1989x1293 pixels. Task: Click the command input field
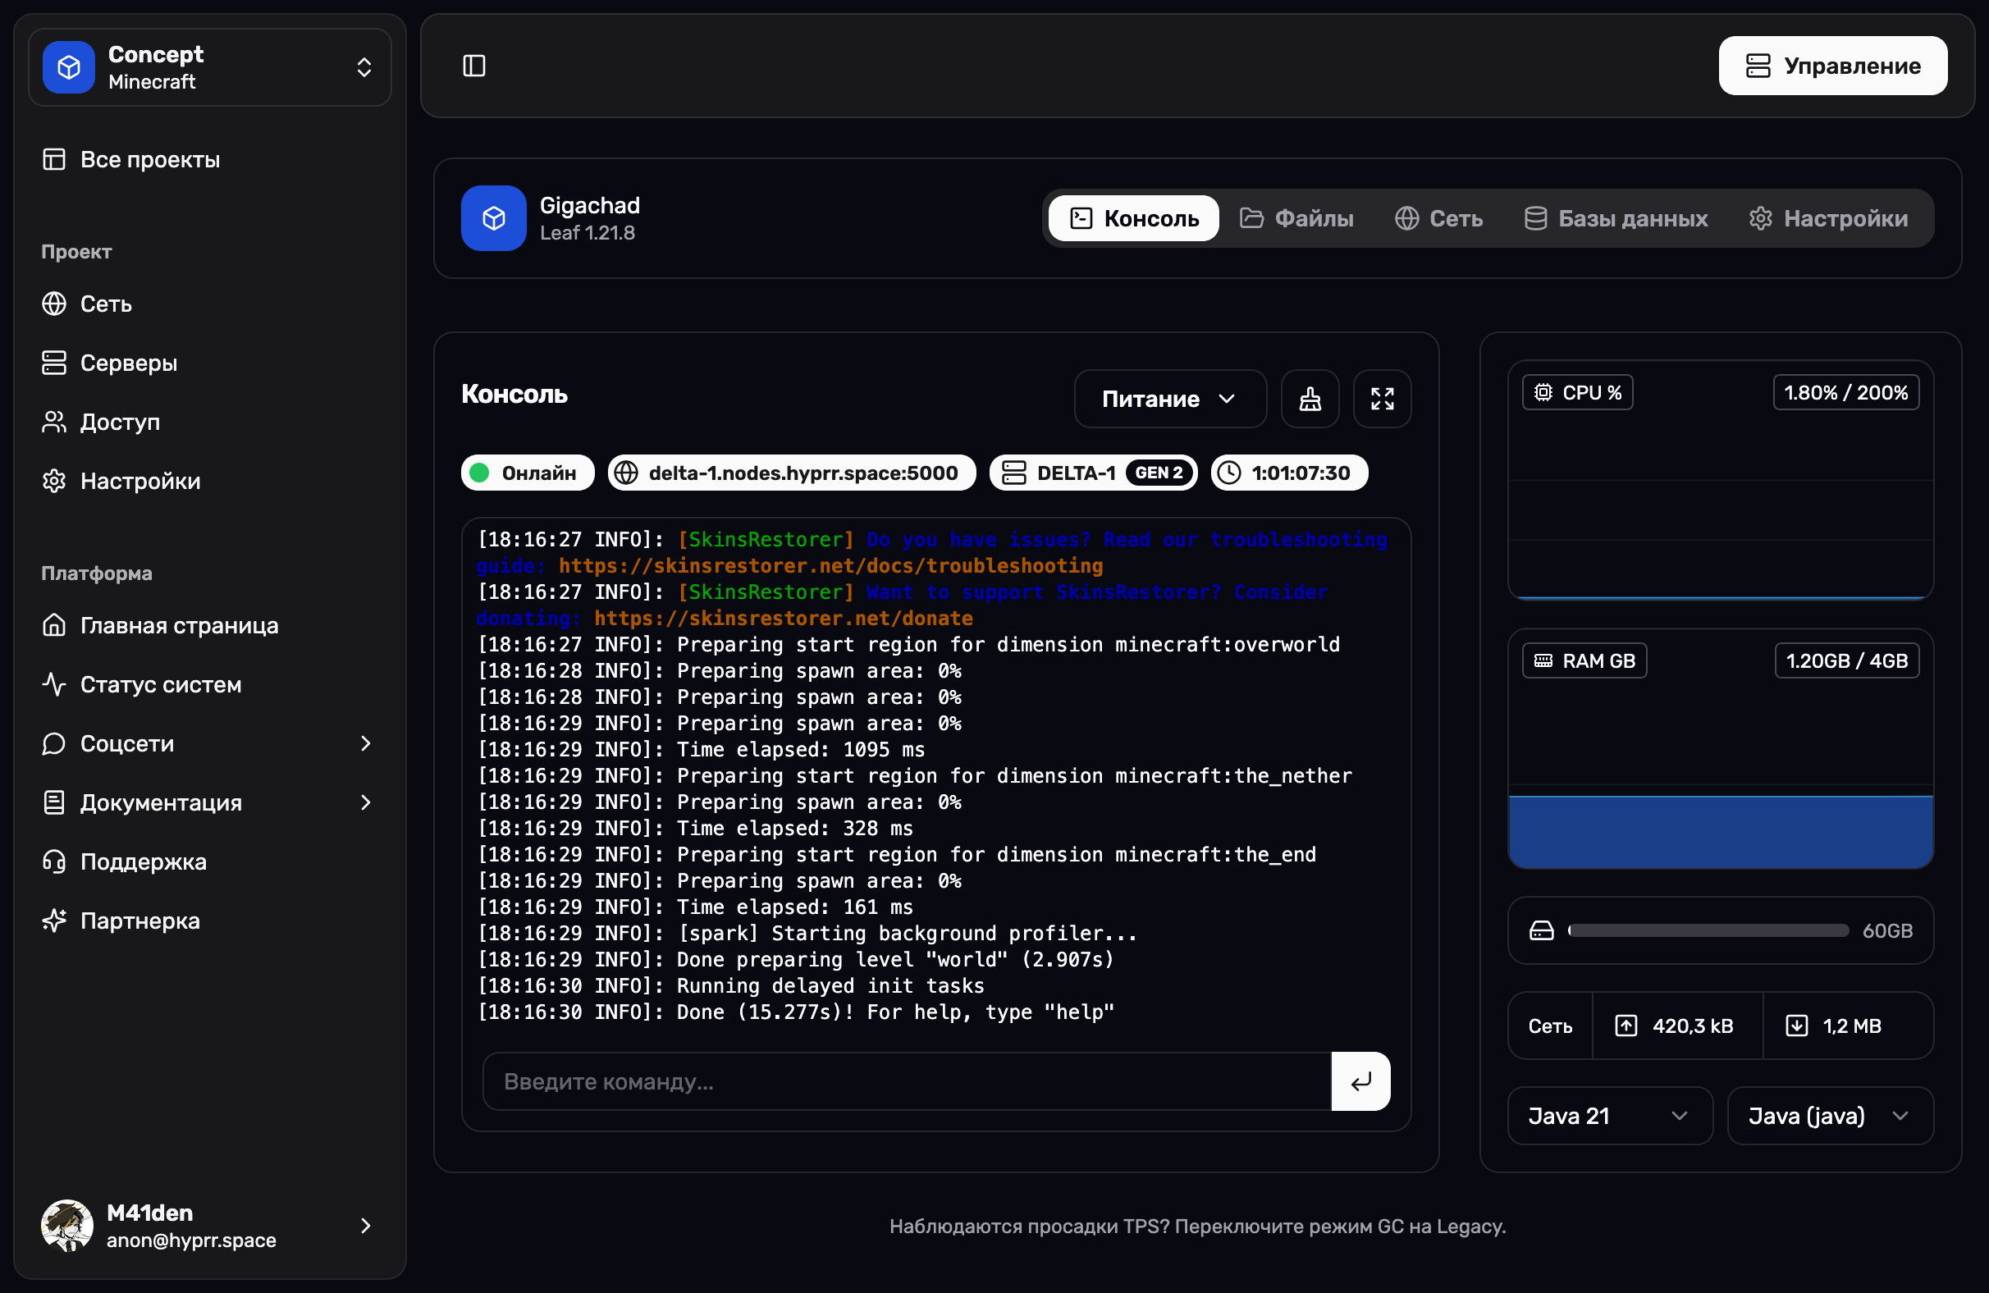click(906, 1081)
